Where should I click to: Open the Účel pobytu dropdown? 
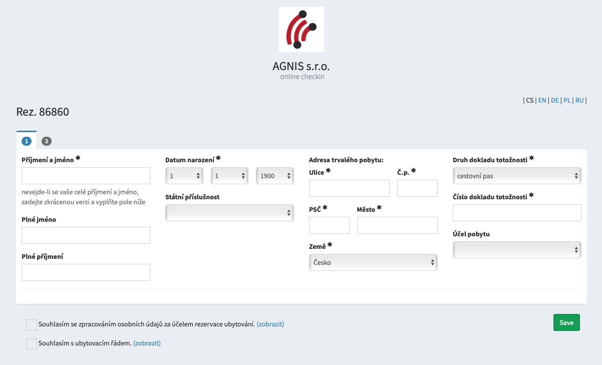click(517, 250)
